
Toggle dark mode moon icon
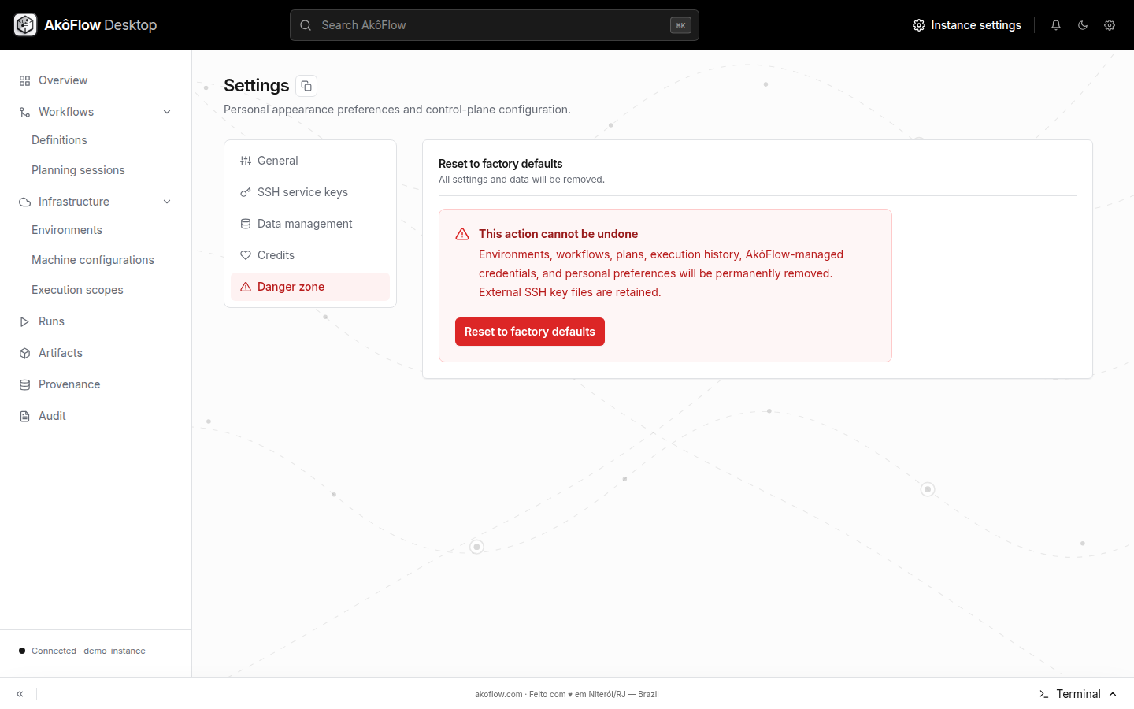(1083, 25)
